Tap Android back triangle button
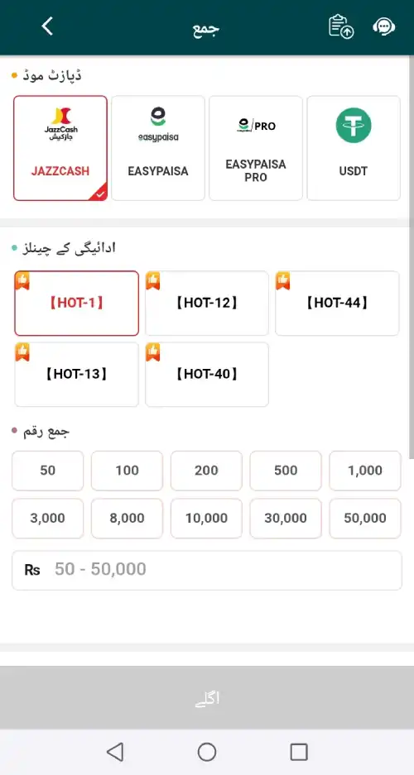The width and height of the screenshot is (414, 775). click(115, 752)
